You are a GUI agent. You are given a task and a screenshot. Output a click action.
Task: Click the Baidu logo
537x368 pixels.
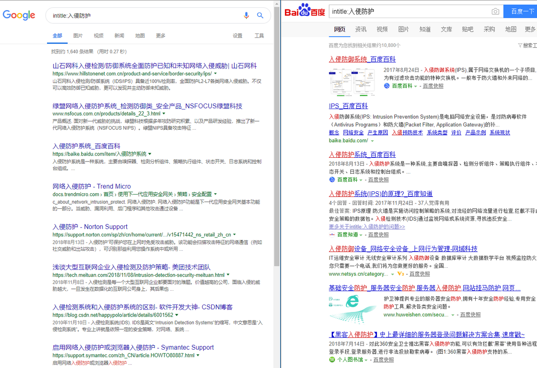[x=305, y=10]
